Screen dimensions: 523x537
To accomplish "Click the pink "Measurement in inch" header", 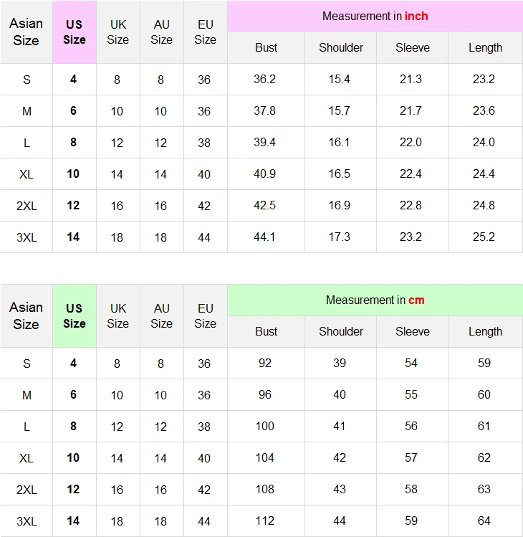I will click(x=375, y=16).
